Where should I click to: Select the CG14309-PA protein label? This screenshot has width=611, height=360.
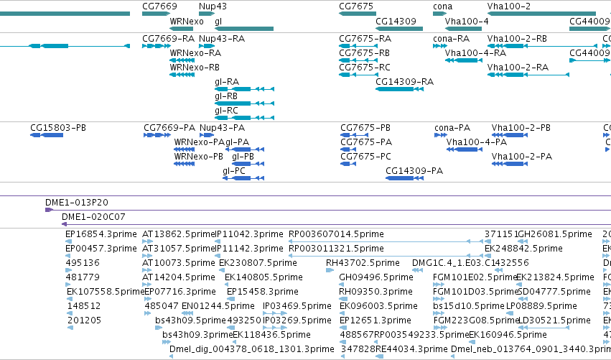(414, 171)
